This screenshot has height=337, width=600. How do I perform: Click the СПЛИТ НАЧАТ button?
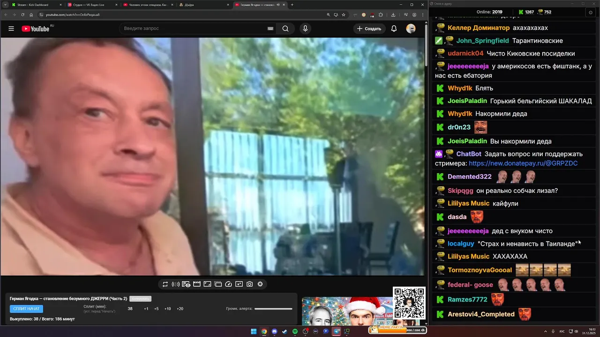point(26,309)
